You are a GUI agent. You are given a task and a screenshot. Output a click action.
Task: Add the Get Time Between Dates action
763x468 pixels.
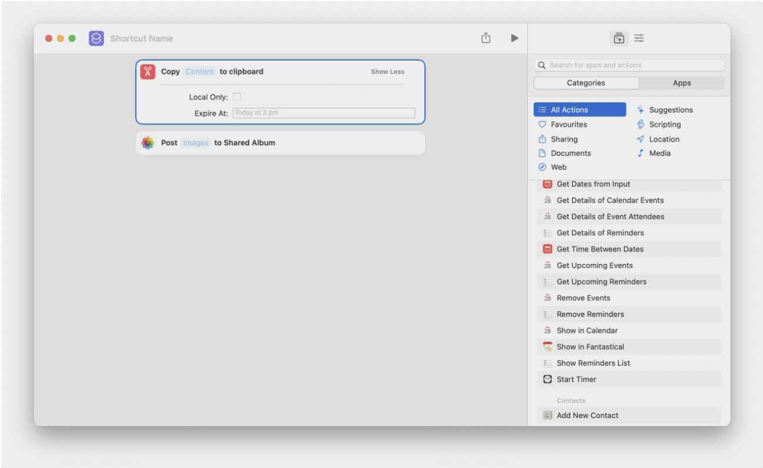point(600,249)
